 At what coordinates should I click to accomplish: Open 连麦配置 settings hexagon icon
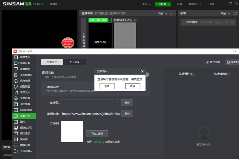(x=228, y=62)
